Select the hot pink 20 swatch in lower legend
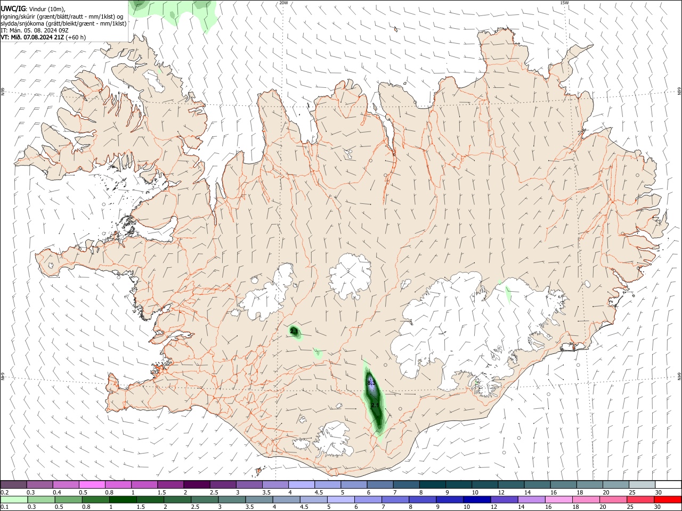The image size is (682, 511). [613, 500]
